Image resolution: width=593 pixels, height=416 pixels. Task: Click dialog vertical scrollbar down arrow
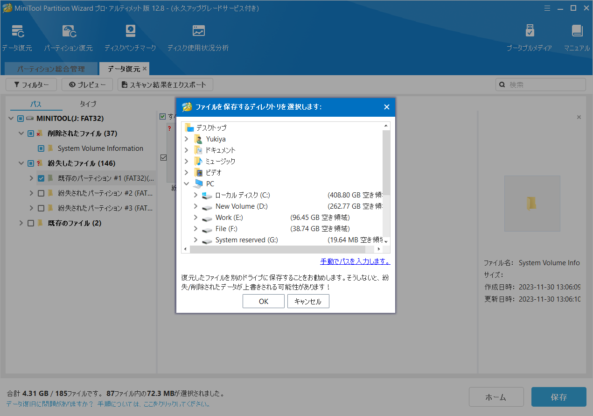tap(386, 241)
